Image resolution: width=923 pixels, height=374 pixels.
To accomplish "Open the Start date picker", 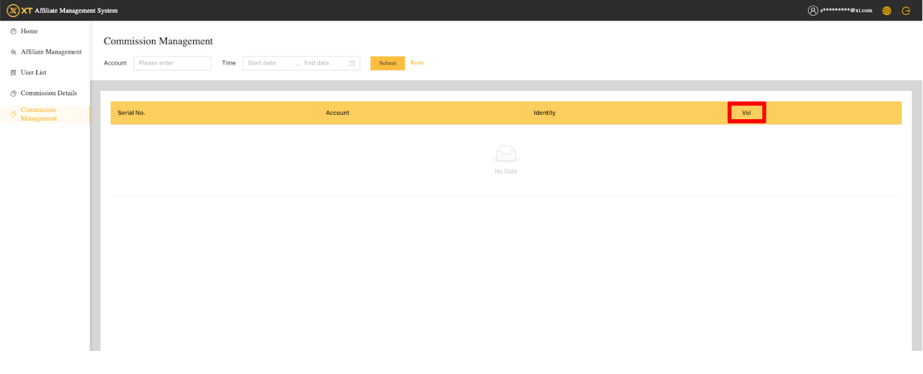I will point(267,63).
